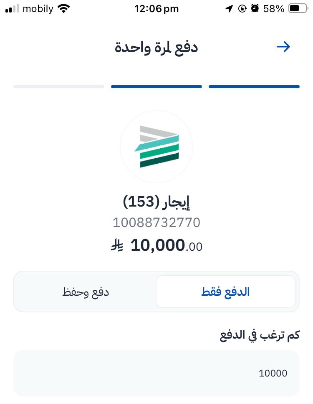Tap the 10,000.00 bill amount text

point(166,246)
